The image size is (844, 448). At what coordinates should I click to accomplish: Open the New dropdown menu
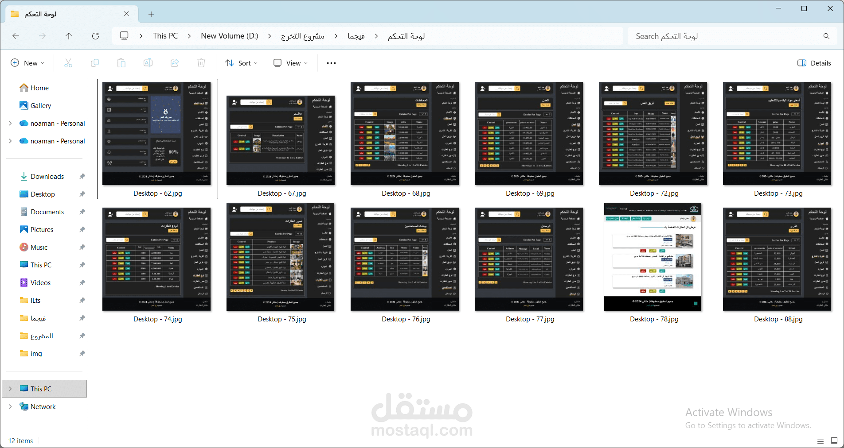(27, 63)
